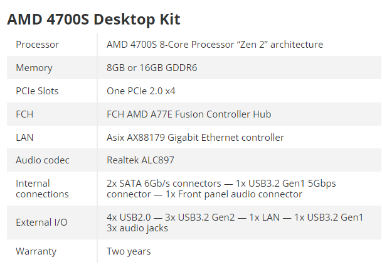Click the External I/O label

(x=40, y=223)
